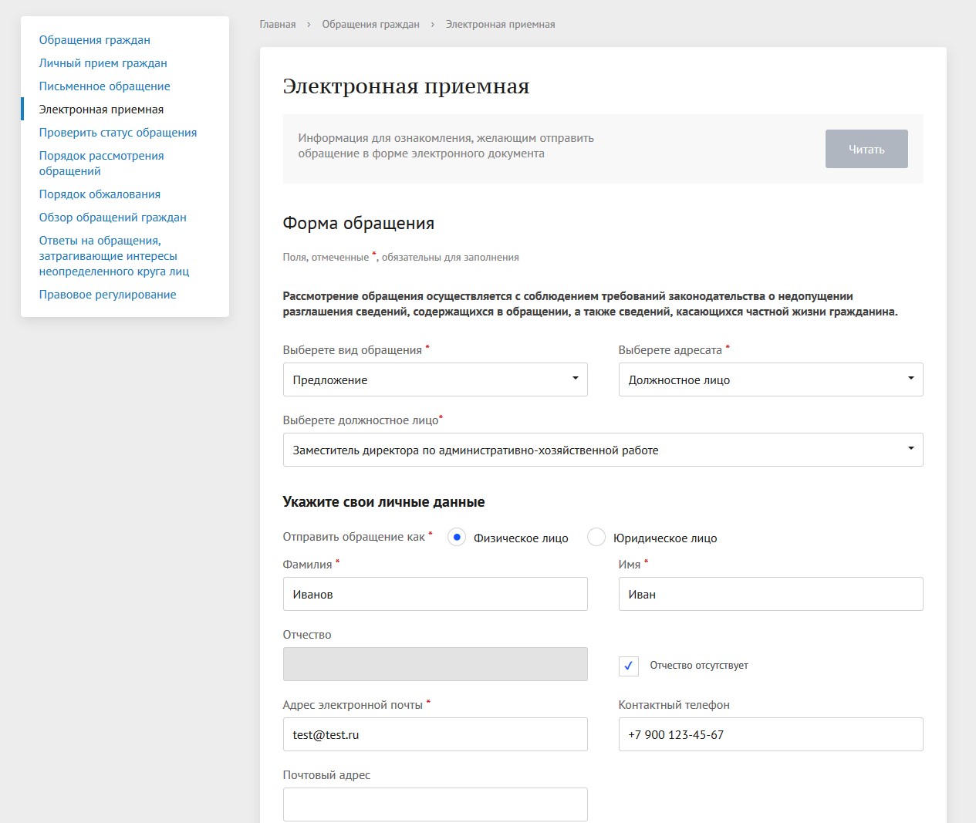The width and height of the screenshot is (976, 823).
Task: Go to 'Личный прием граждан' sidebar item
Action: pyautogui.click(x=103, y=63)
